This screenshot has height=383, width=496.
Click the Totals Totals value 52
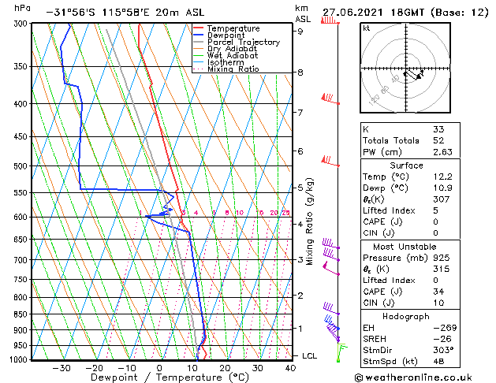tap(438, 140)
